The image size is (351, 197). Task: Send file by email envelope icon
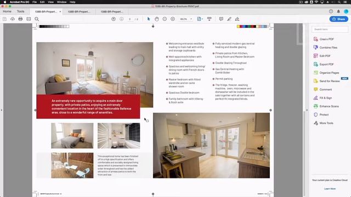click(x=29, y=19)
